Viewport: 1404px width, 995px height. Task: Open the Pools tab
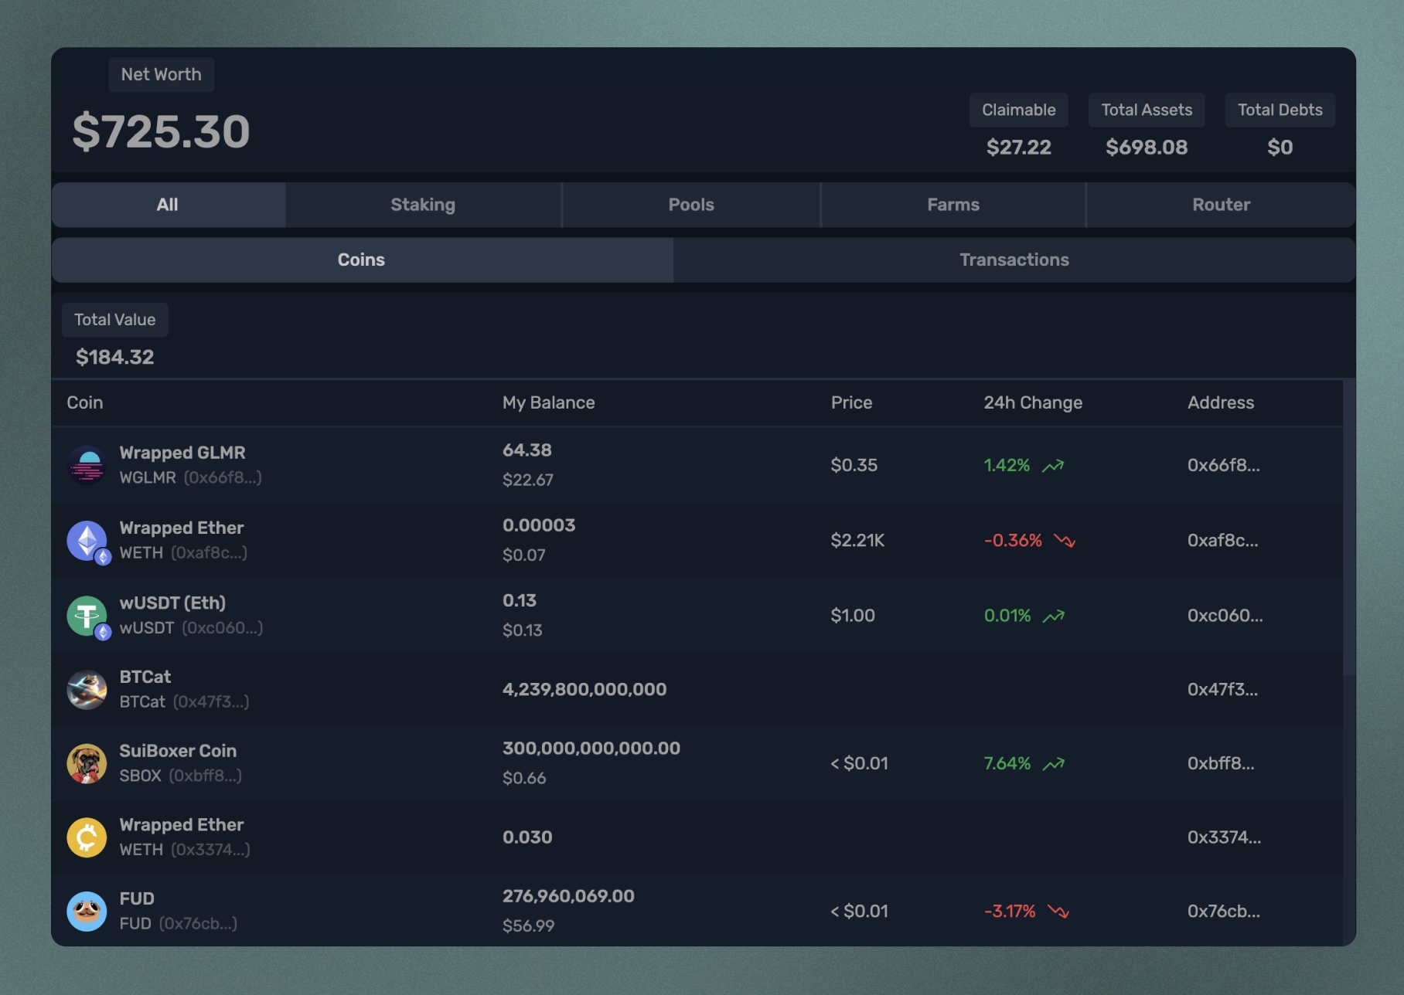point(691,205)
